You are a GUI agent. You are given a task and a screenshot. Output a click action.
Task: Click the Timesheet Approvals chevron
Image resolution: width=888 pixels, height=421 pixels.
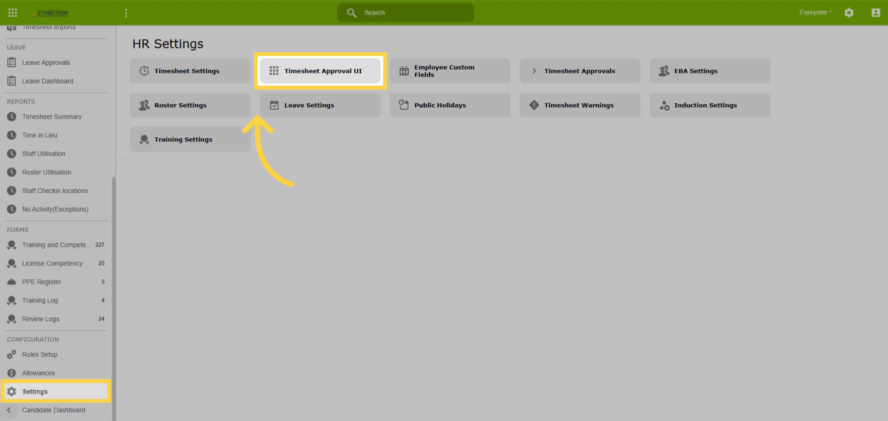click(x=534, y=71)
